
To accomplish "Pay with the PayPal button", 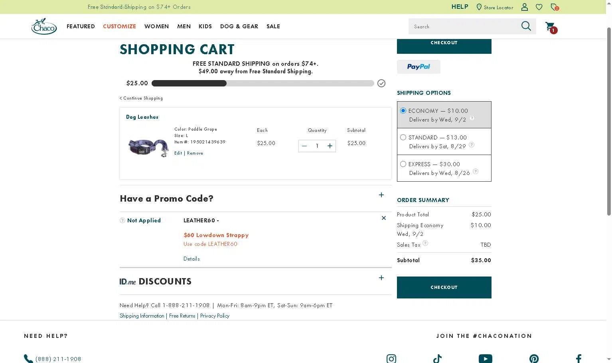I will point(419,67).
